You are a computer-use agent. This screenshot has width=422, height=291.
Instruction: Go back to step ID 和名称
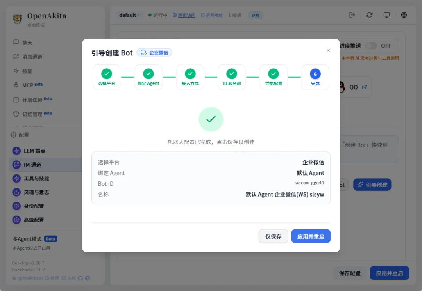232,77
